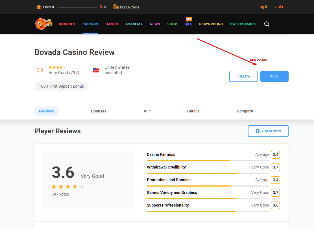Click the header star rating icons

pyautogui.click(x=58, y=67)
